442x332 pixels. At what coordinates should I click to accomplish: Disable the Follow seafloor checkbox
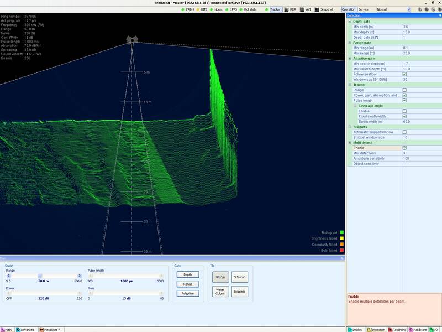404,74
